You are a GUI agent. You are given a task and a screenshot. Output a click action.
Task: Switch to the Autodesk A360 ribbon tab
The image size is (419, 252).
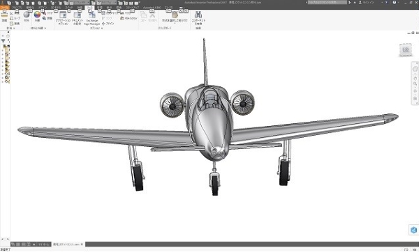click(152, 8)
